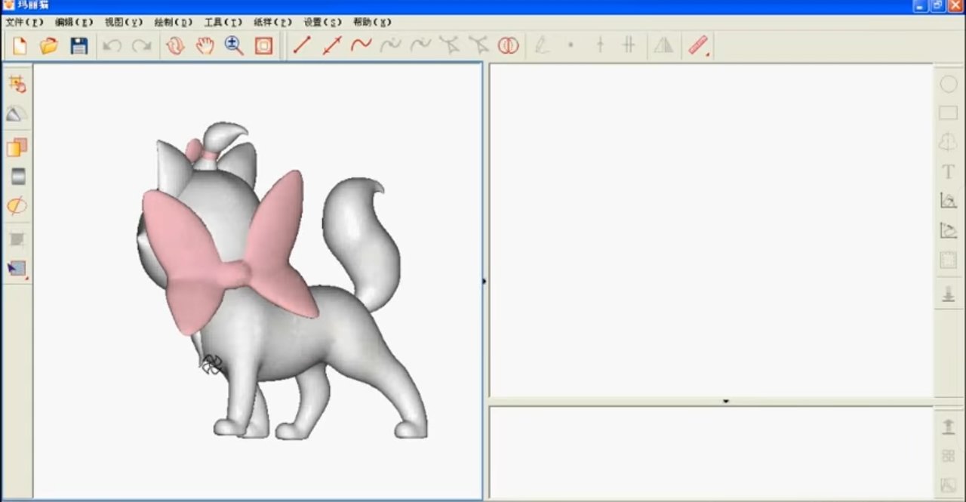This screenshot has height=502, width=966.
Task: Click the download arrow icon on right toolbar
Action: (x=949, y=294)
